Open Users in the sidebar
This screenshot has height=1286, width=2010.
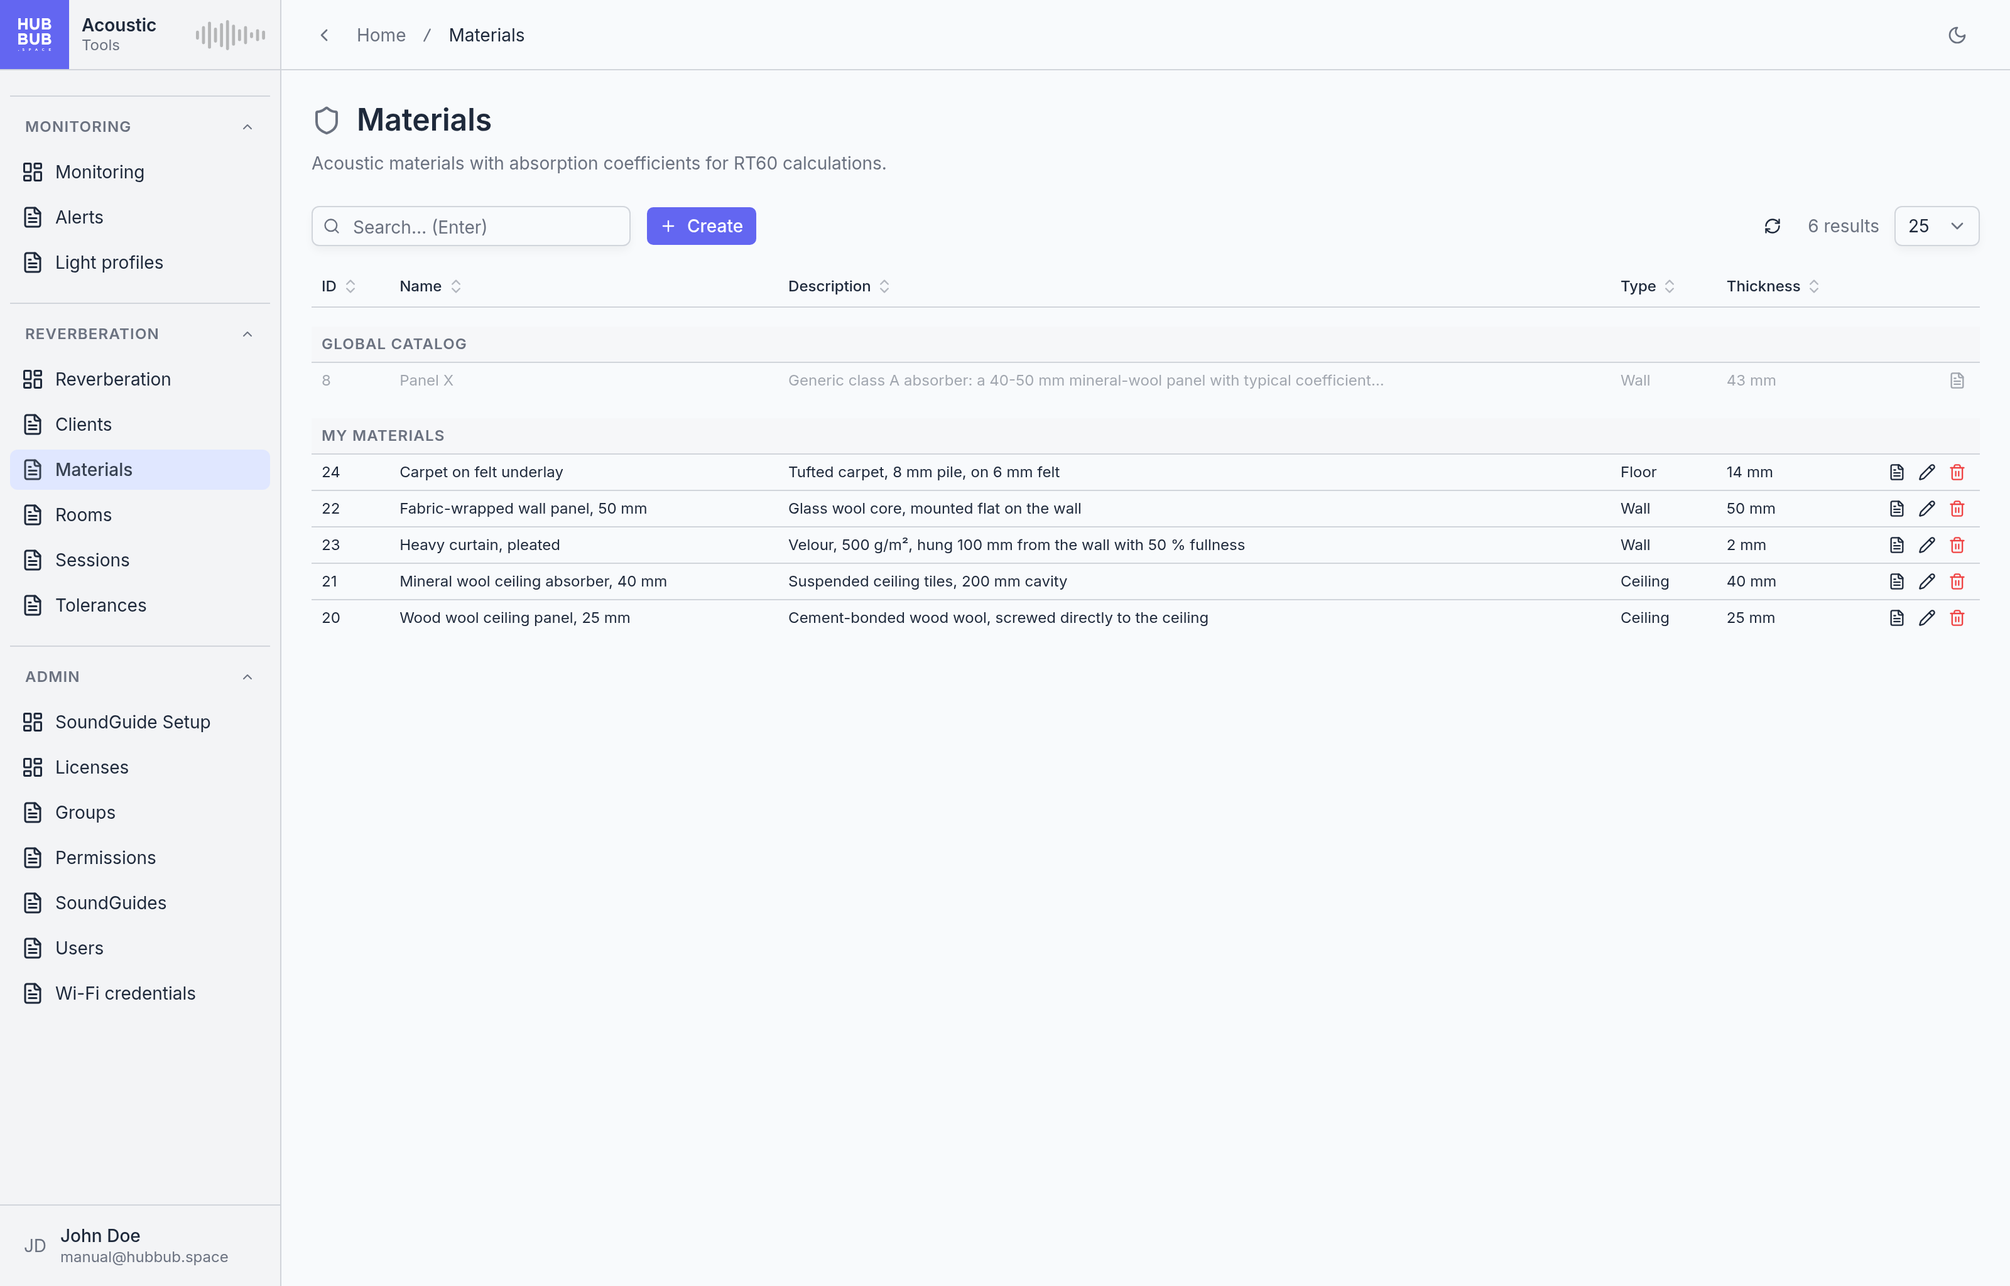point(140,949)
